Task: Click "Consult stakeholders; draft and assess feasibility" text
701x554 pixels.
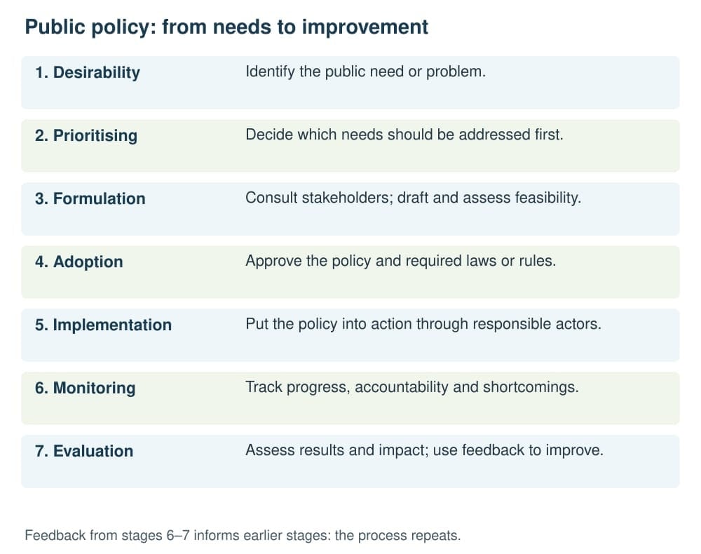Action: coord(413,198)
